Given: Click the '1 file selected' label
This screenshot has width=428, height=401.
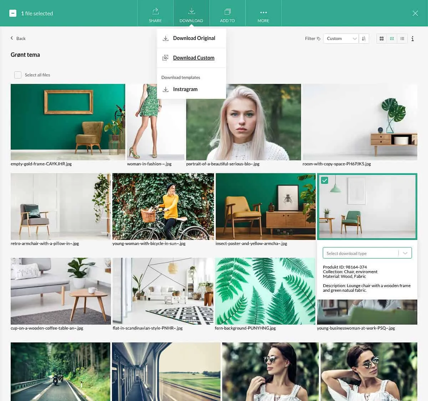Looking at the screenshot, I should tap(37, 13).
